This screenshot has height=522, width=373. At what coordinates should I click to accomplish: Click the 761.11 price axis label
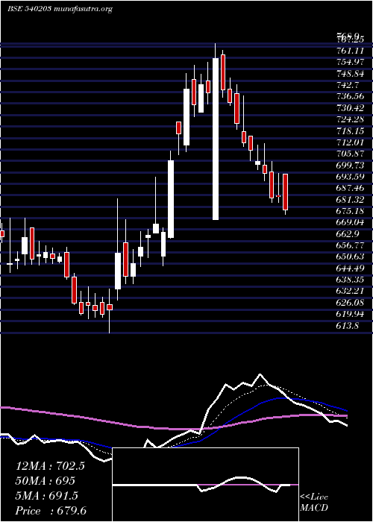coord(350,51)
